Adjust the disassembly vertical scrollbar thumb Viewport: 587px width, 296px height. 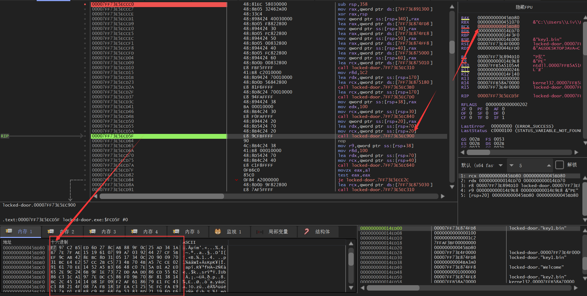[452, 47]
